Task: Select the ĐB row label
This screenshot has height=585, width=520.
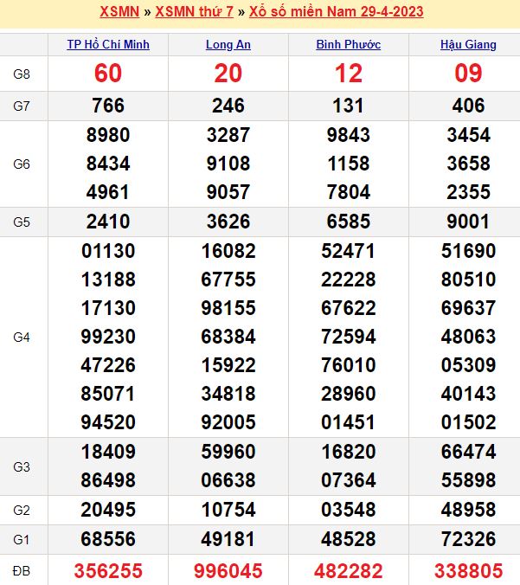Action: pyautogui.click(x=22, y=571)
